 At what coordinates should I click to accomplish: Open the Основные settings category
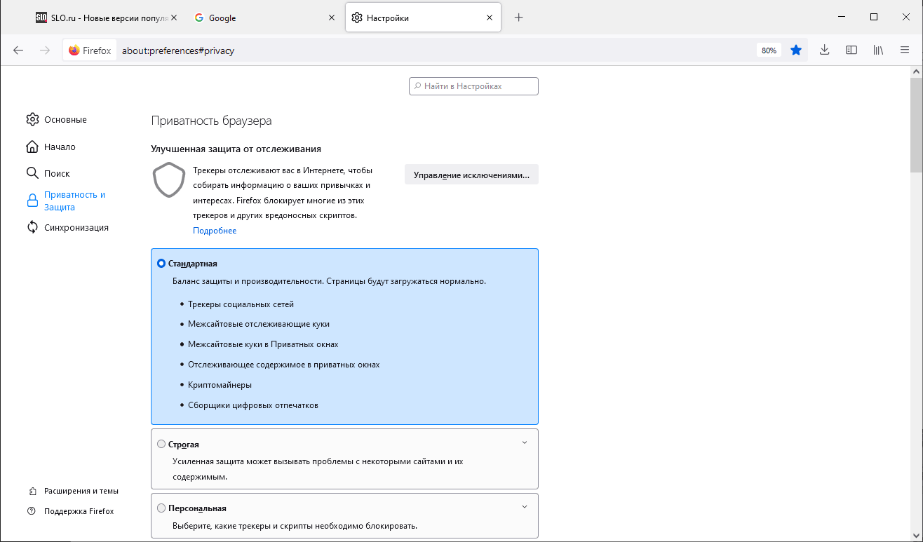coord(57,120)
